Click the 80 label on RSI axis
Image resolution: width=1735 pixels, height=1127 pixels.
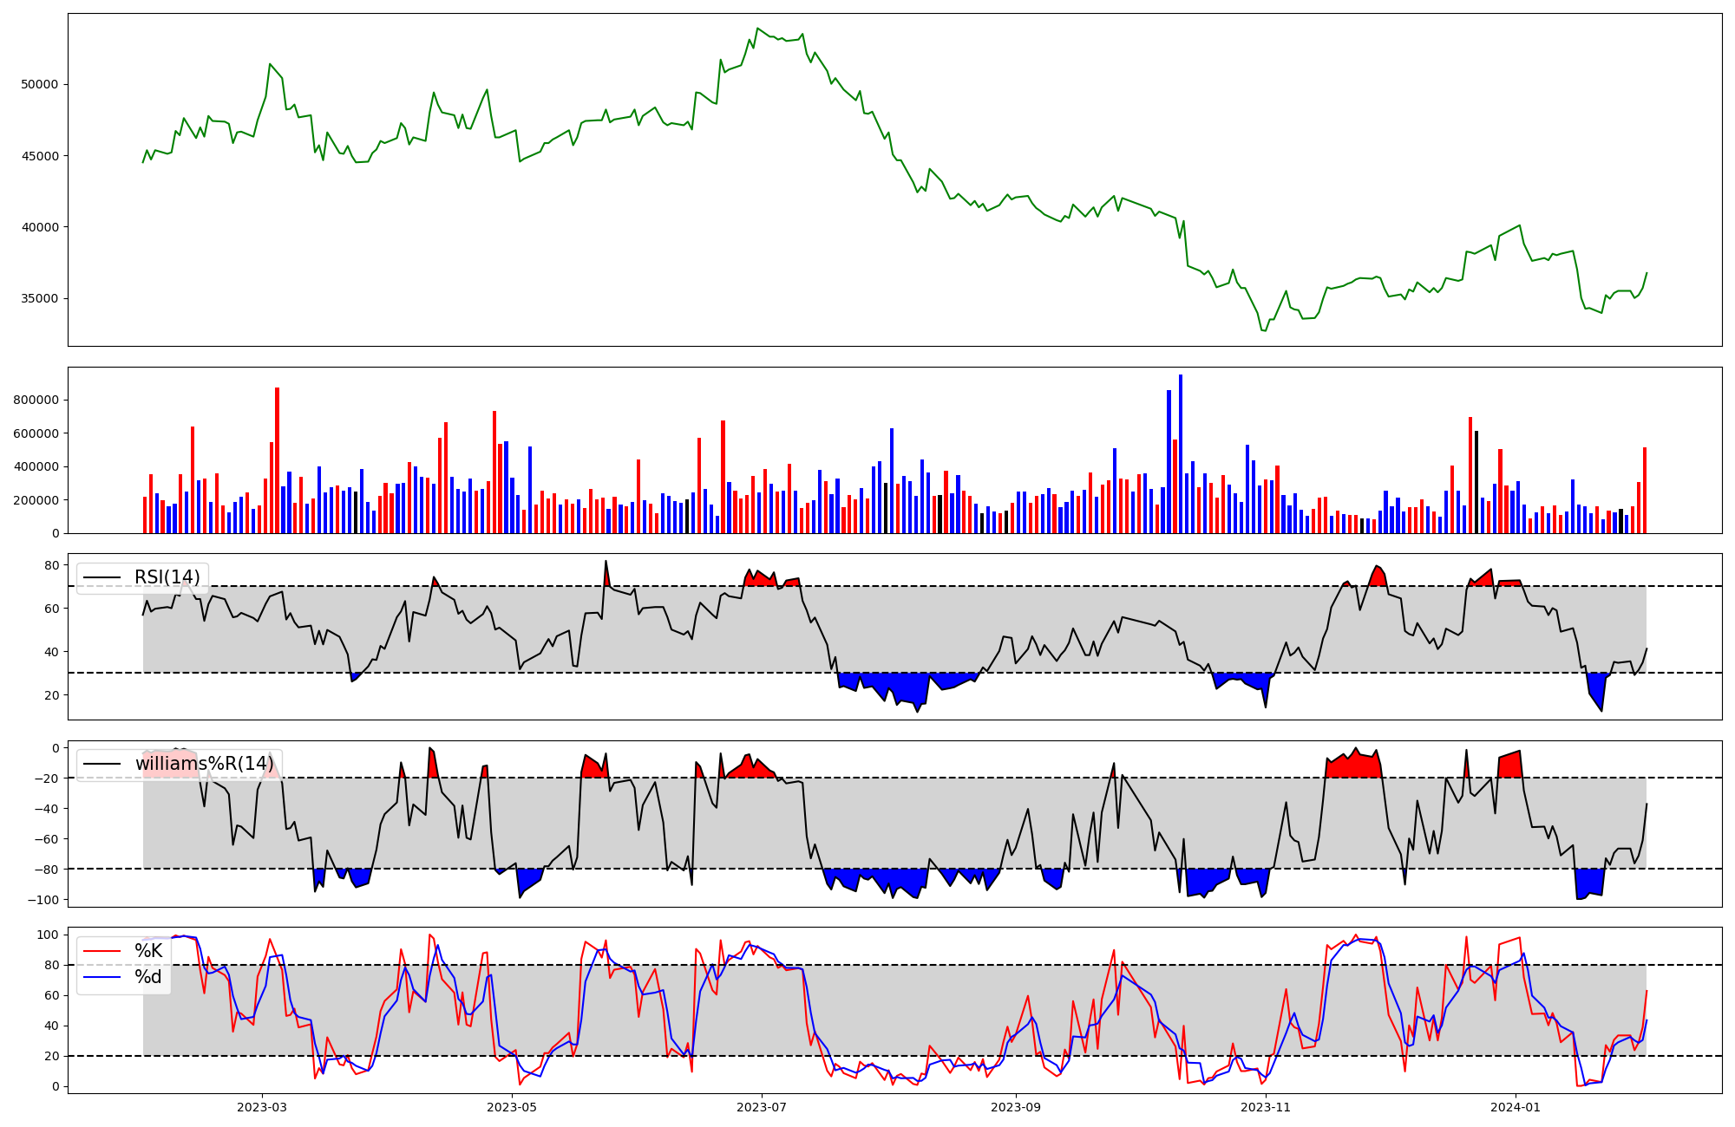coord(53,565)
